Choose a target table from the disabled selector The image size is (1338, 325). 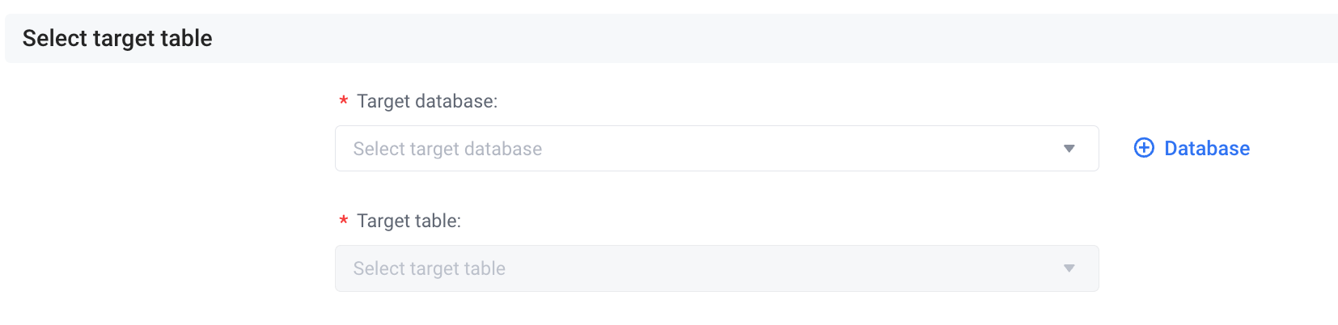pyautogui.click(x=717, y=268)
